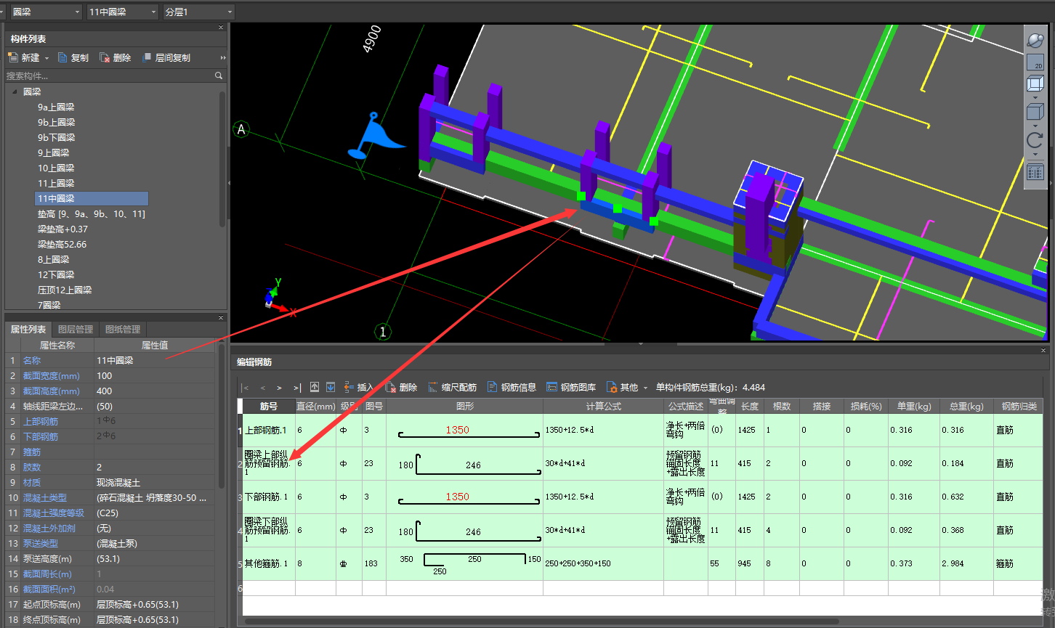Move rebar row up icon

(x=315, y=387)
